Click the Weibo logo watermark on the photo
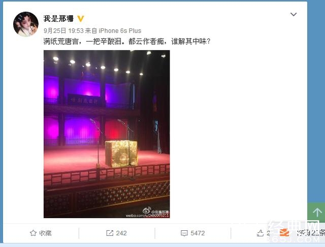325x247 pixels. click(x=147, y=210)
